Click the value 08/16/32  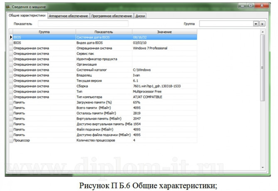(140, 37)
